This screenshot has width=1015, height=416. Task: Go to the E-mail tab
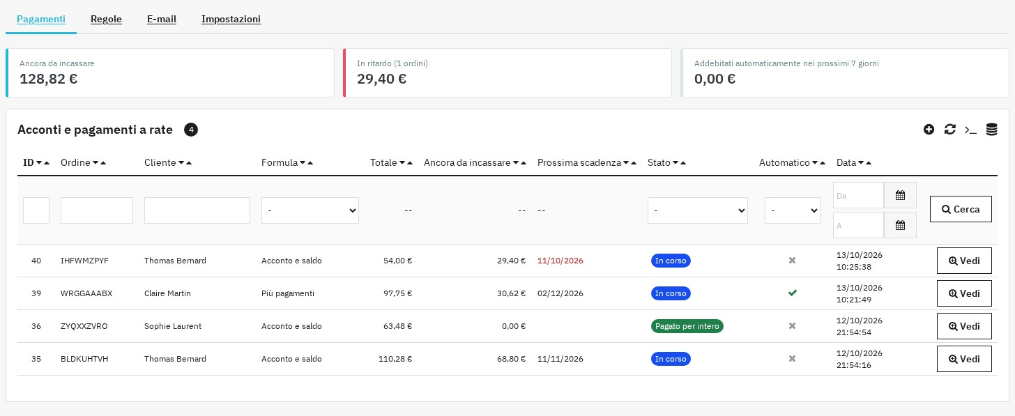point(162,19)
